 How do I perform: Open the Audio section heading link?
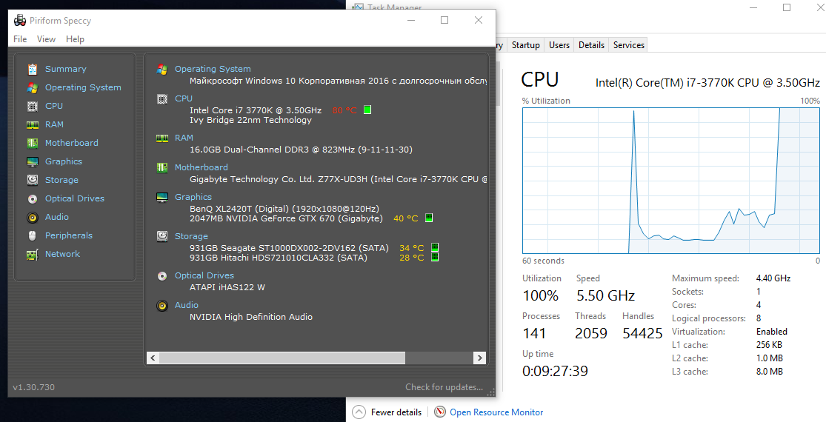pyautogui.click(x=187, y=305)
